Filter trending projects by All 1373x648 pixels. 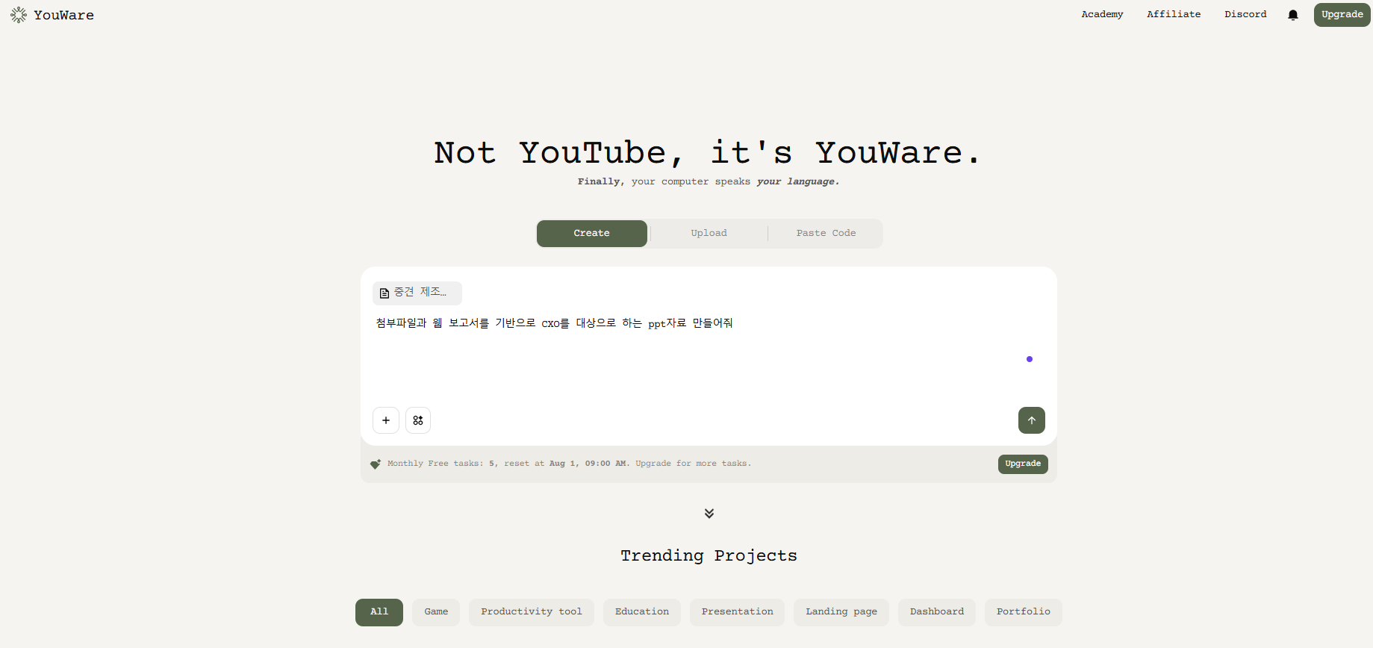click(379, 612)
